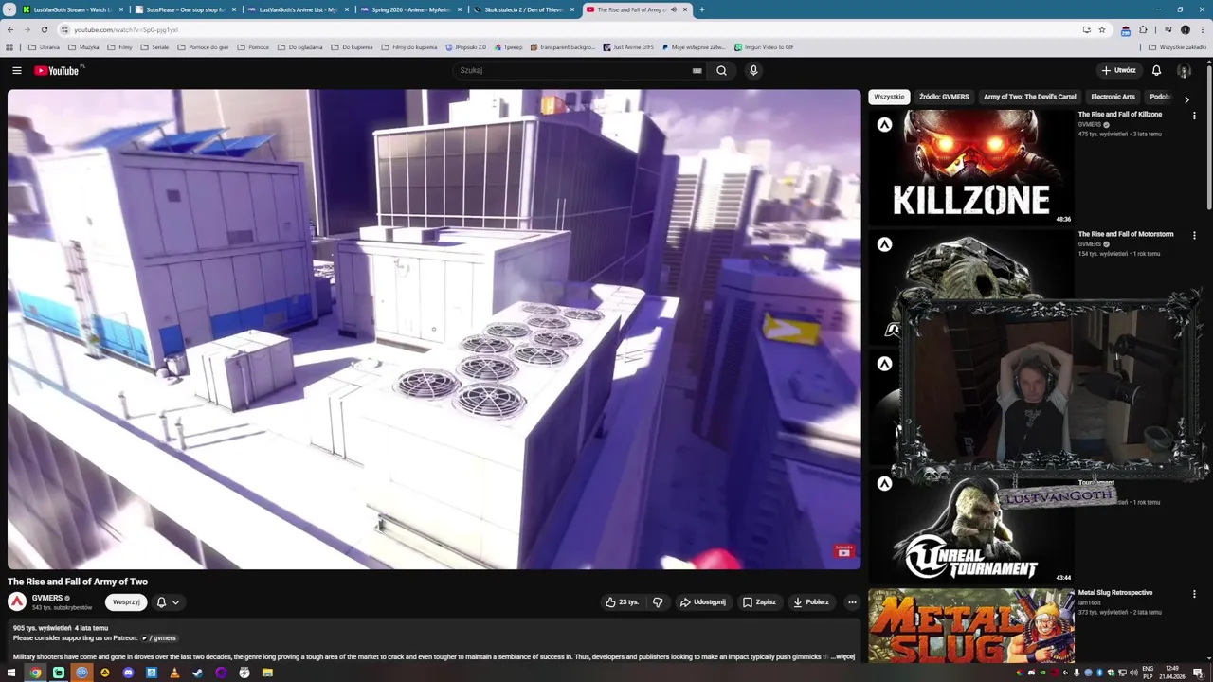
Task: Open the Seriale bookmarks folder
Action: [x=154, y=47]
